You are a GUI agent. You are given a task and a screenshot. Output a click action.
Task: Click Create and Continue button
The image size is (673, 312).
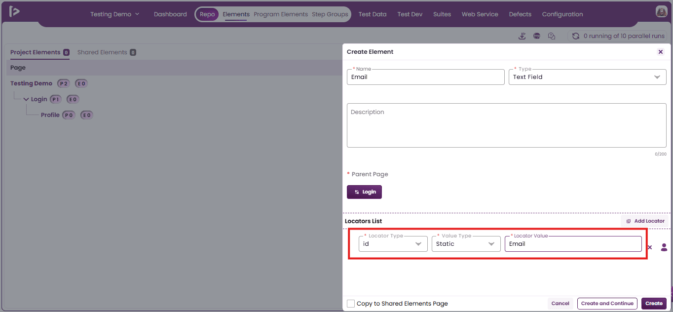607,304
